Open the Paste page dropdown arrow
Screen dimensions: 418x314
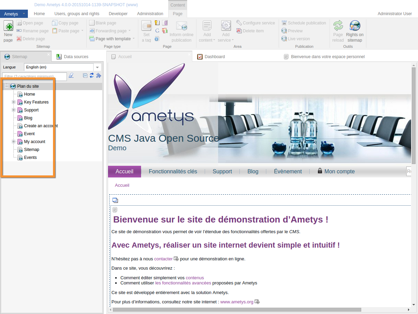tap(82, 31)
